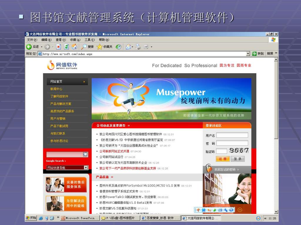Refresh the page with green arrows icon
Screen dimensions: 301x225
point(66,47)
